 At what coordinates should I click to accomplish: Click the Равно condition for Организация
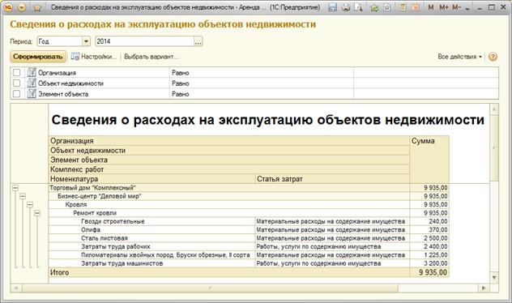tap(181, 73)
